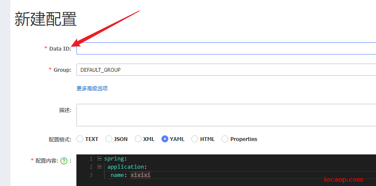Viewport: 376px width, 186px height.
Task: Click line number 3 in the editor gutter
Action: [91, 175]
